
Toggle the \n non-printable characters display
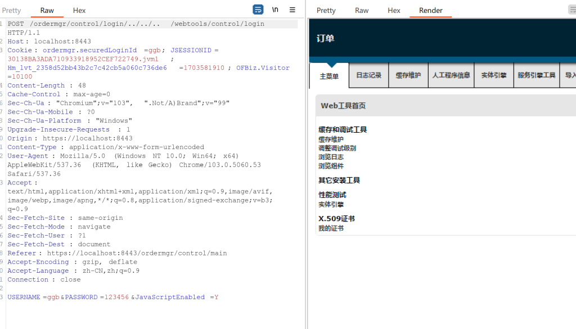pos(275,10)
